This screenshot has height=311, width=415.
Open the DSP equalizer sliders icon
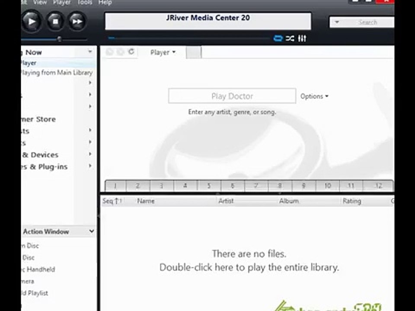coord(302,38)
